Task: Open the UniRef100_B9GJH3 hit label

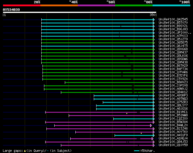Action: 173,29
